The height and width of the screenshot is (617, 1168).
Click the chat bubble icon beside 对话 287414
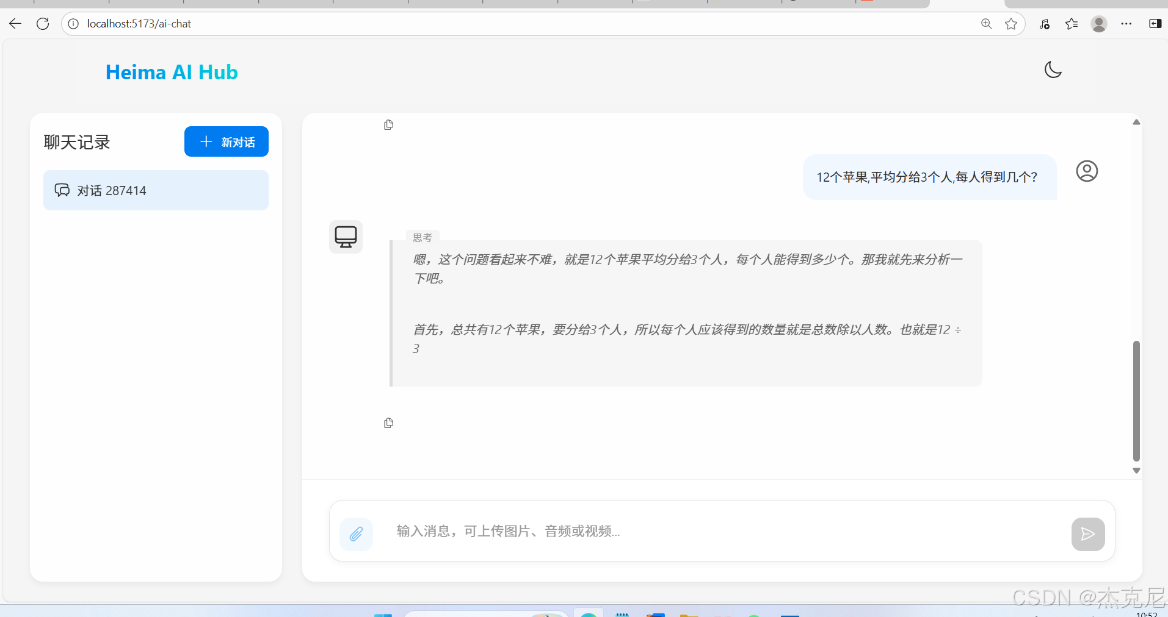[x=62, y=190]
